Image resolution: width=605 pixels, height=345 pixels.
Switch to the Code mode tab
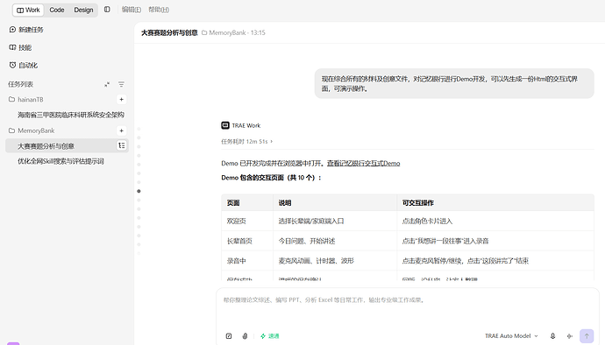(57, 10)
